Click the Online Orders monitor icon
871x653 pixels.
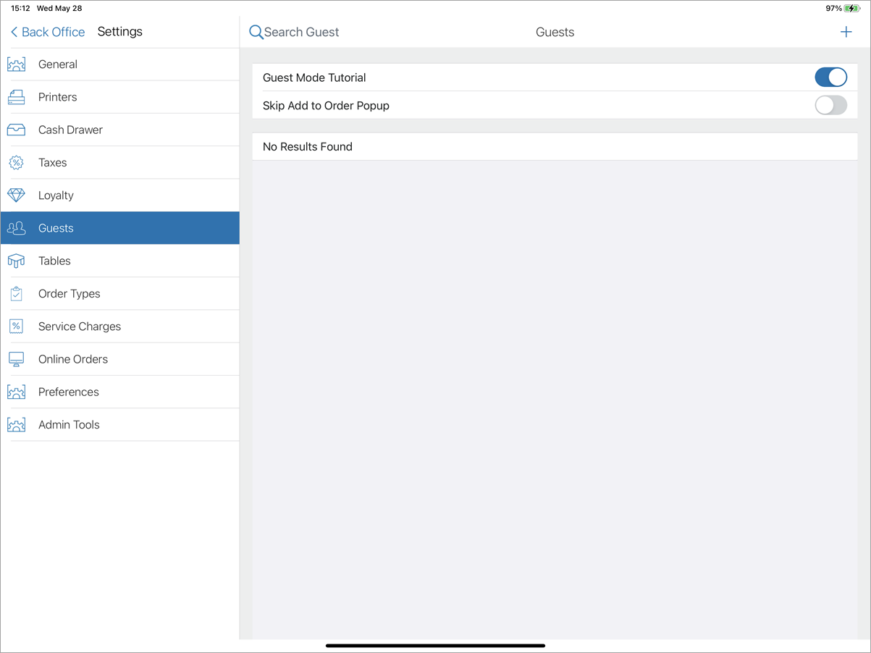(16, 358)
